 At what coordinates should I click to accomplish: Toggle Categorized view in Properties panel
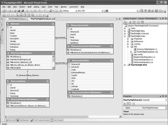pyautogui.click(x=125, y=104)
